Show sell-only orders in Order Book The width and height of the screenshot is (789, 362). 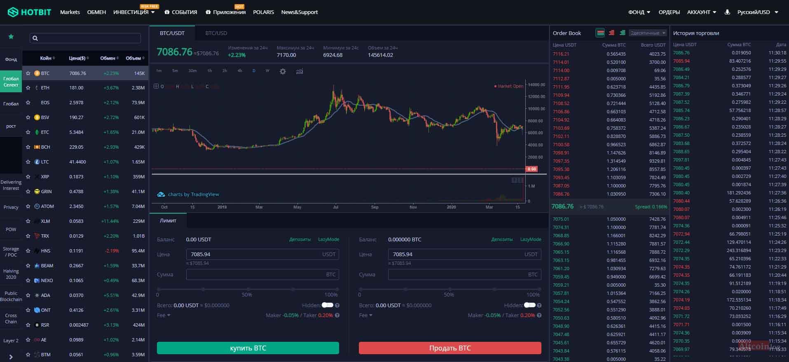click(611, 33)
